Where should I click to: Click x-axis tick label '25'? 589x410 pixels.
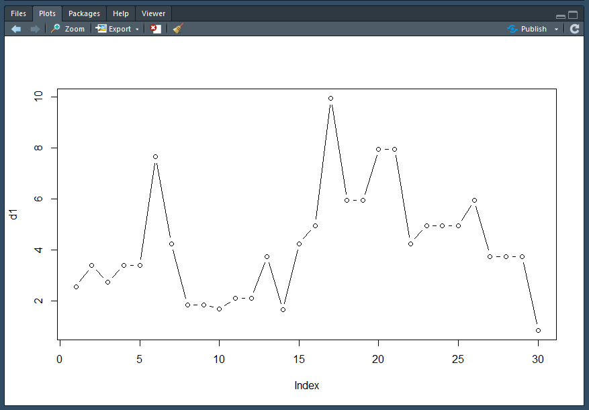(458, 359)
